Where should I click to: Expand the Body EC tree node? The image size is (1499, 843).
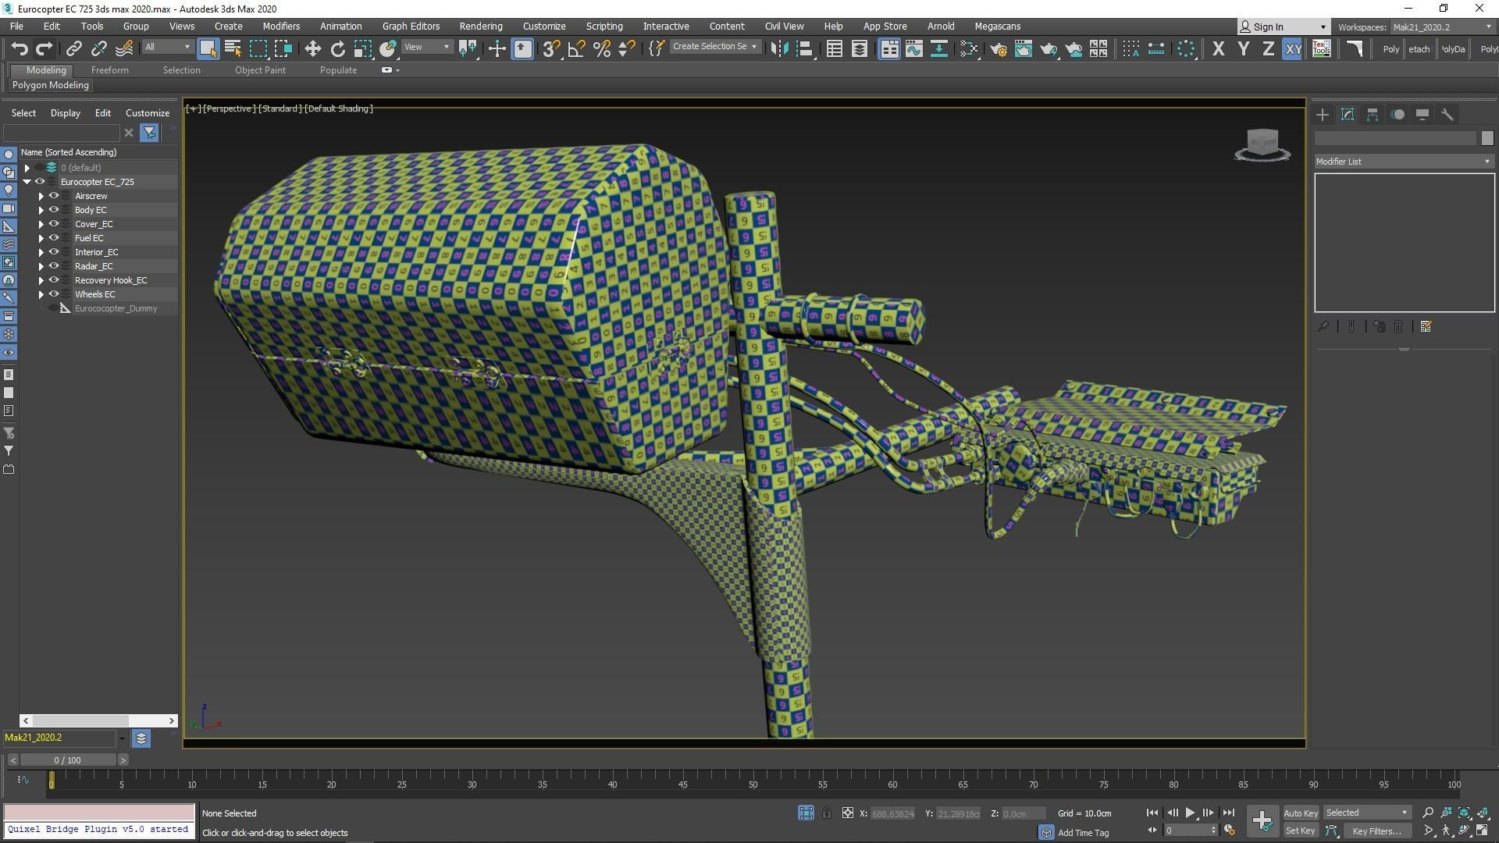[41, 210]
